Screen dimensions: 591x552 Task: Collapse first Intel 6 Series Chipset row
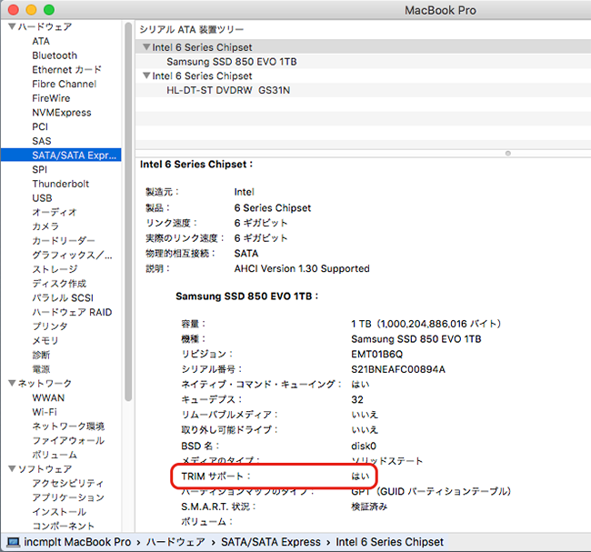(146, 47)
